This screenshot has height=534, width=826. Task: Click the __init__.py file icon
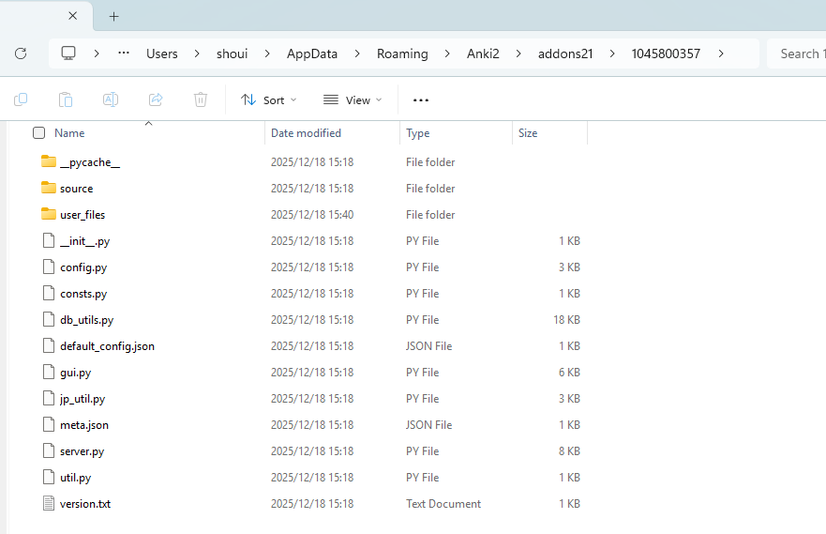(x=49, y=240)
